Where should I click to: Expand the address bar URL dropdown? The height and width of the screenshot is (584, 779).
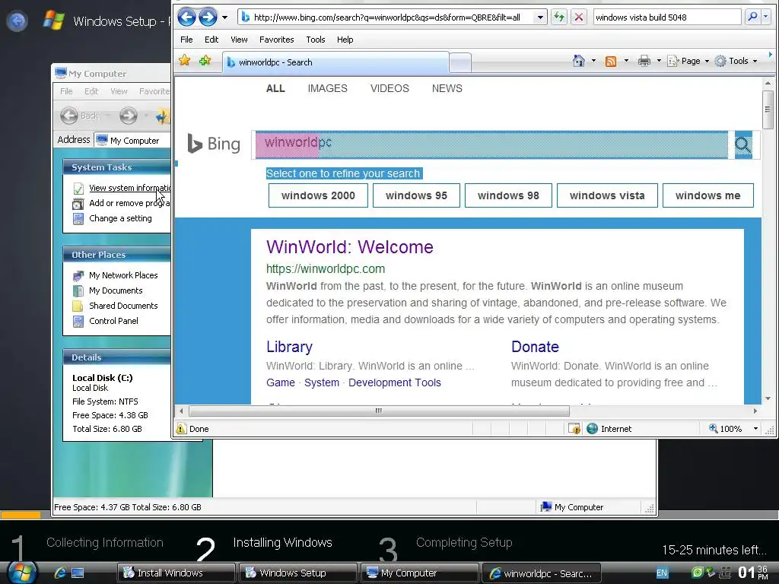(540, 17)
